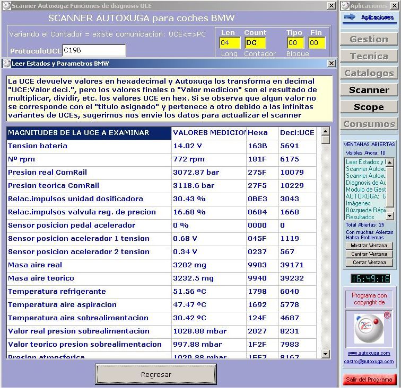Click the digital clock display
This screenshot has height=388, width=401.
(x=370, y=278)
